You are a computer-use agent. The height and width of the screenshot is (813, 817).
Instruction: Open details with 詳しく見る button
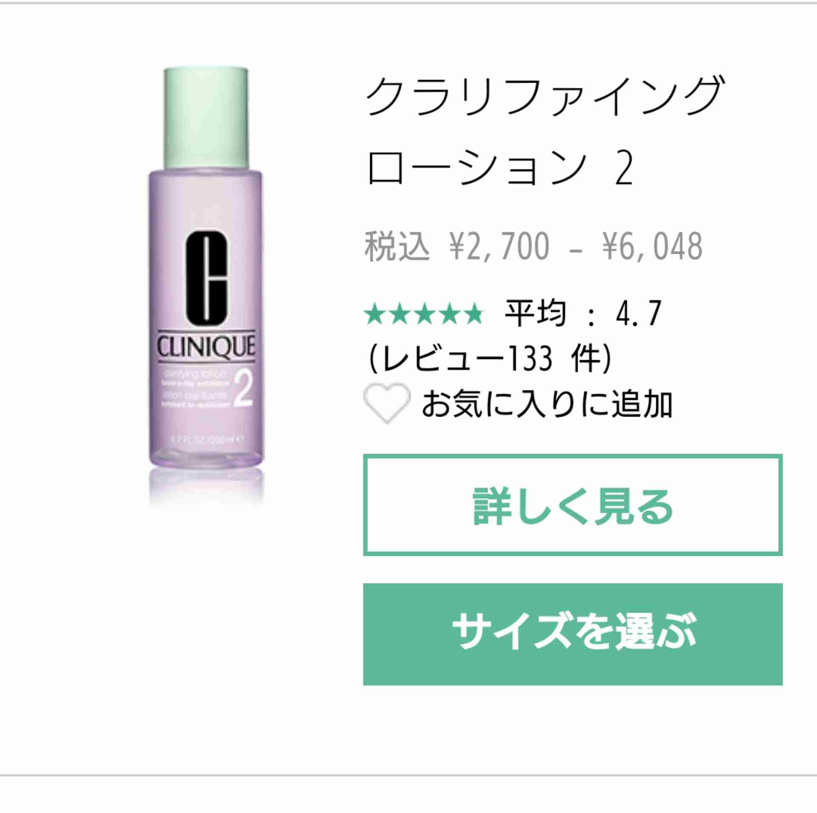[x=573, y=505]
